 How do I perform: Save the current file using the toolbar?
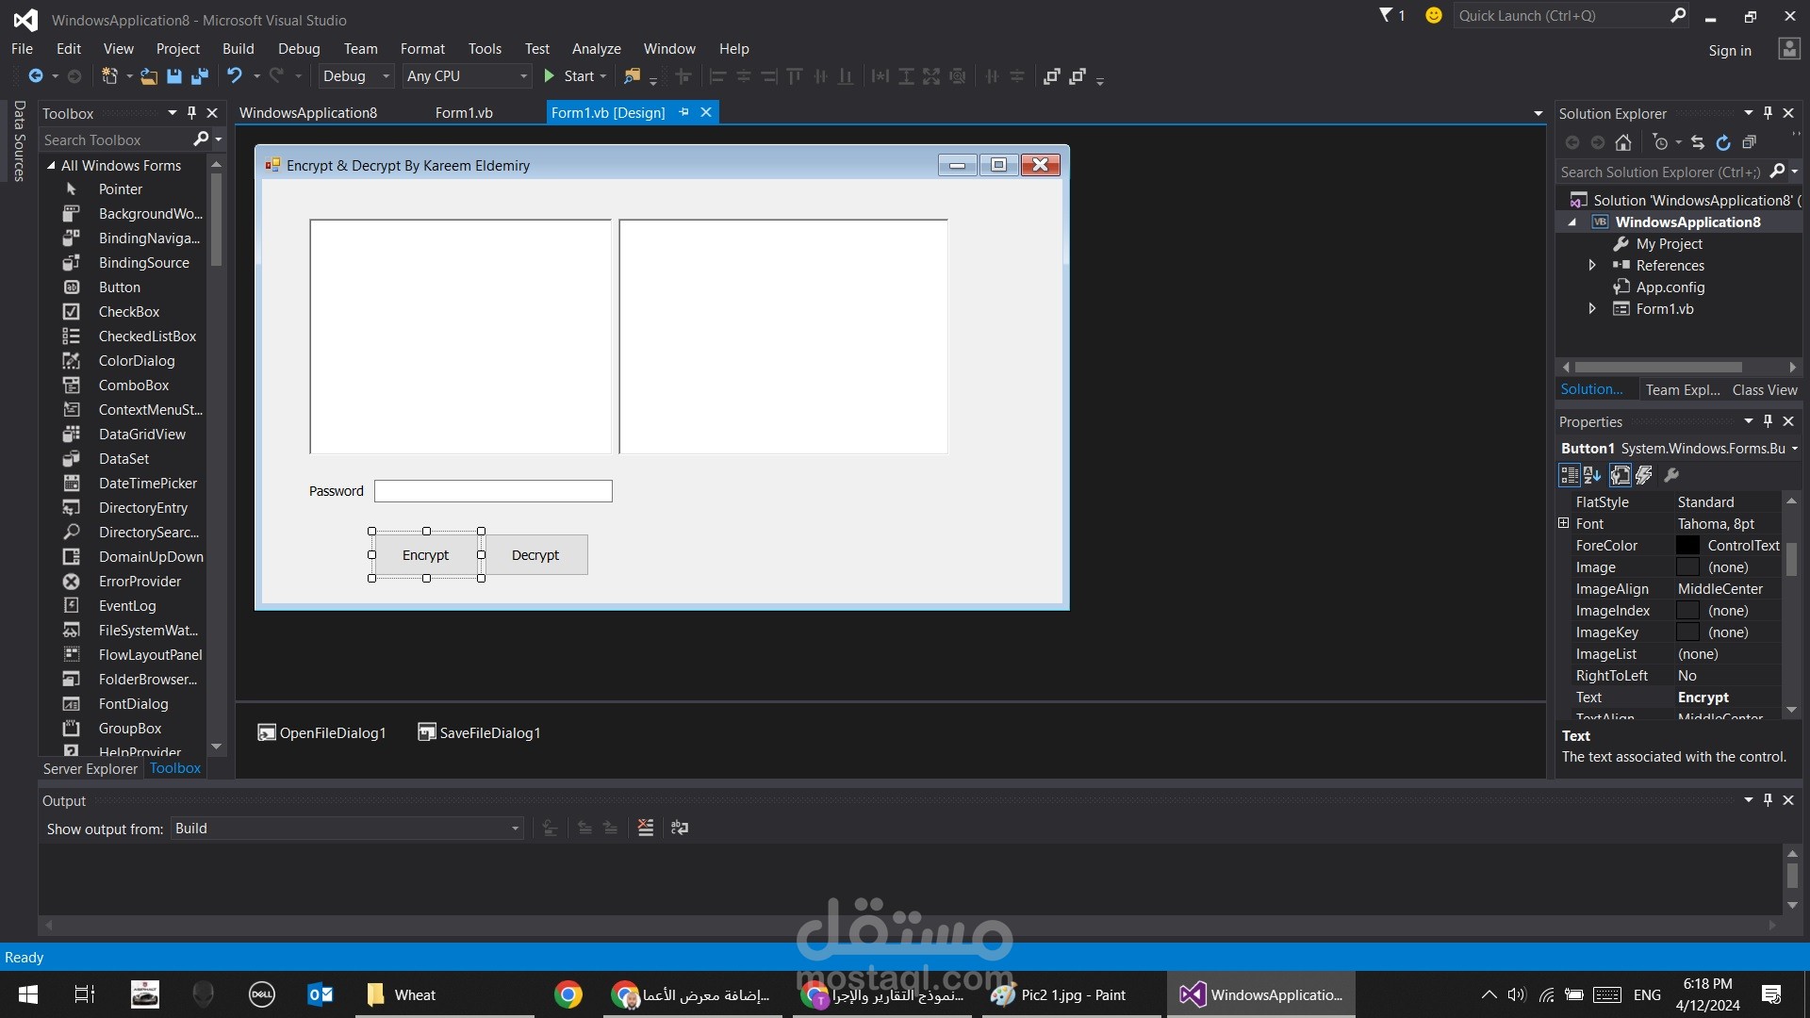173,76
